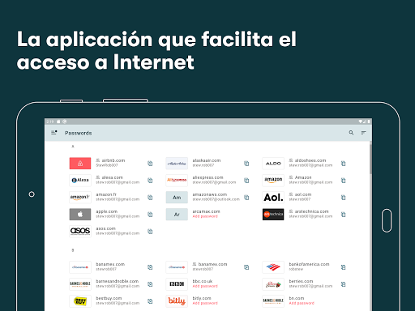Copy password for bestbuy.com entry

[150, 301]
